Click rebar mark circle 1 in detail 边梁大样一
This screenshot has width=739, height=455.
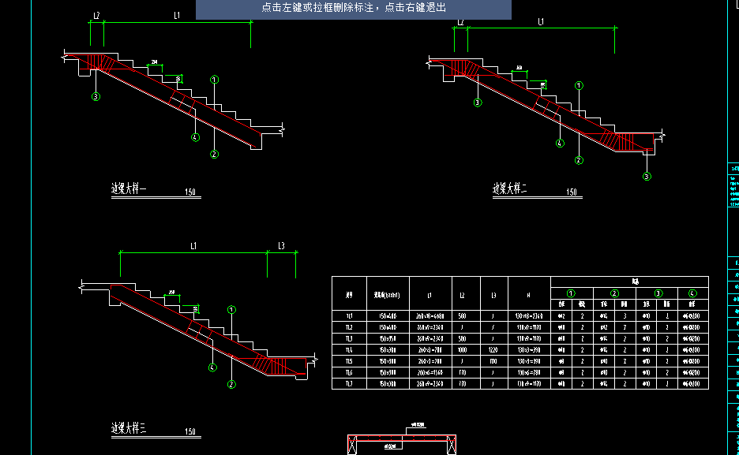coord(215,80)
